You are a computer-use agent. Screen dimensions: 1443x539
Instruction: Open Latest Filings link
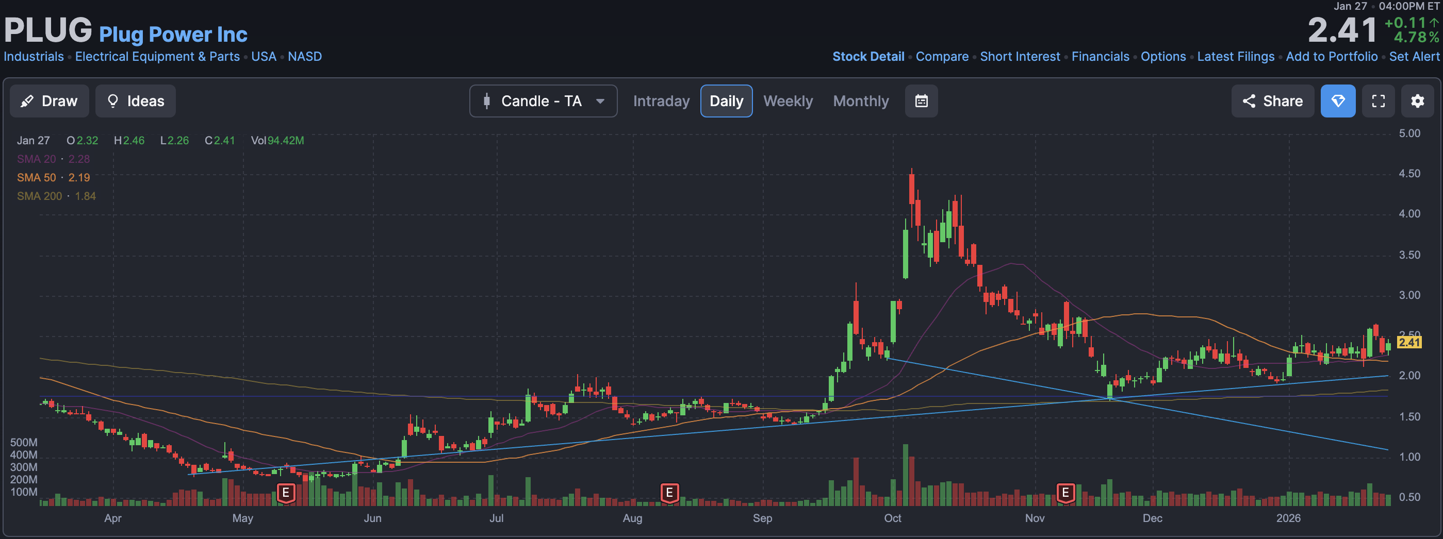[x=1236, y=57]
